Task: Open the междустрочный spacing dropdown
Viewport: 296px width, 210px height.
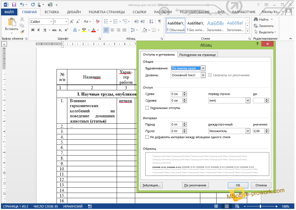Action: tap(248, 131)
